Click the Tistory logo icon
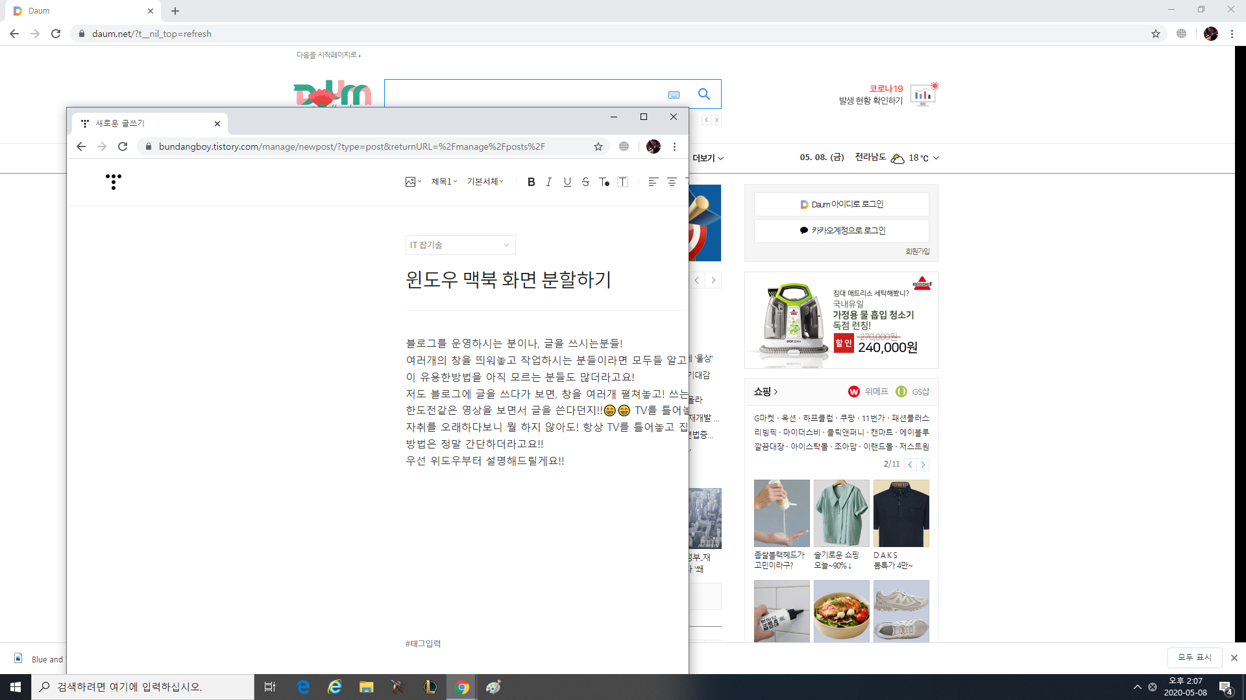This screenshot has height=700, width=1246. pos(114,181)
